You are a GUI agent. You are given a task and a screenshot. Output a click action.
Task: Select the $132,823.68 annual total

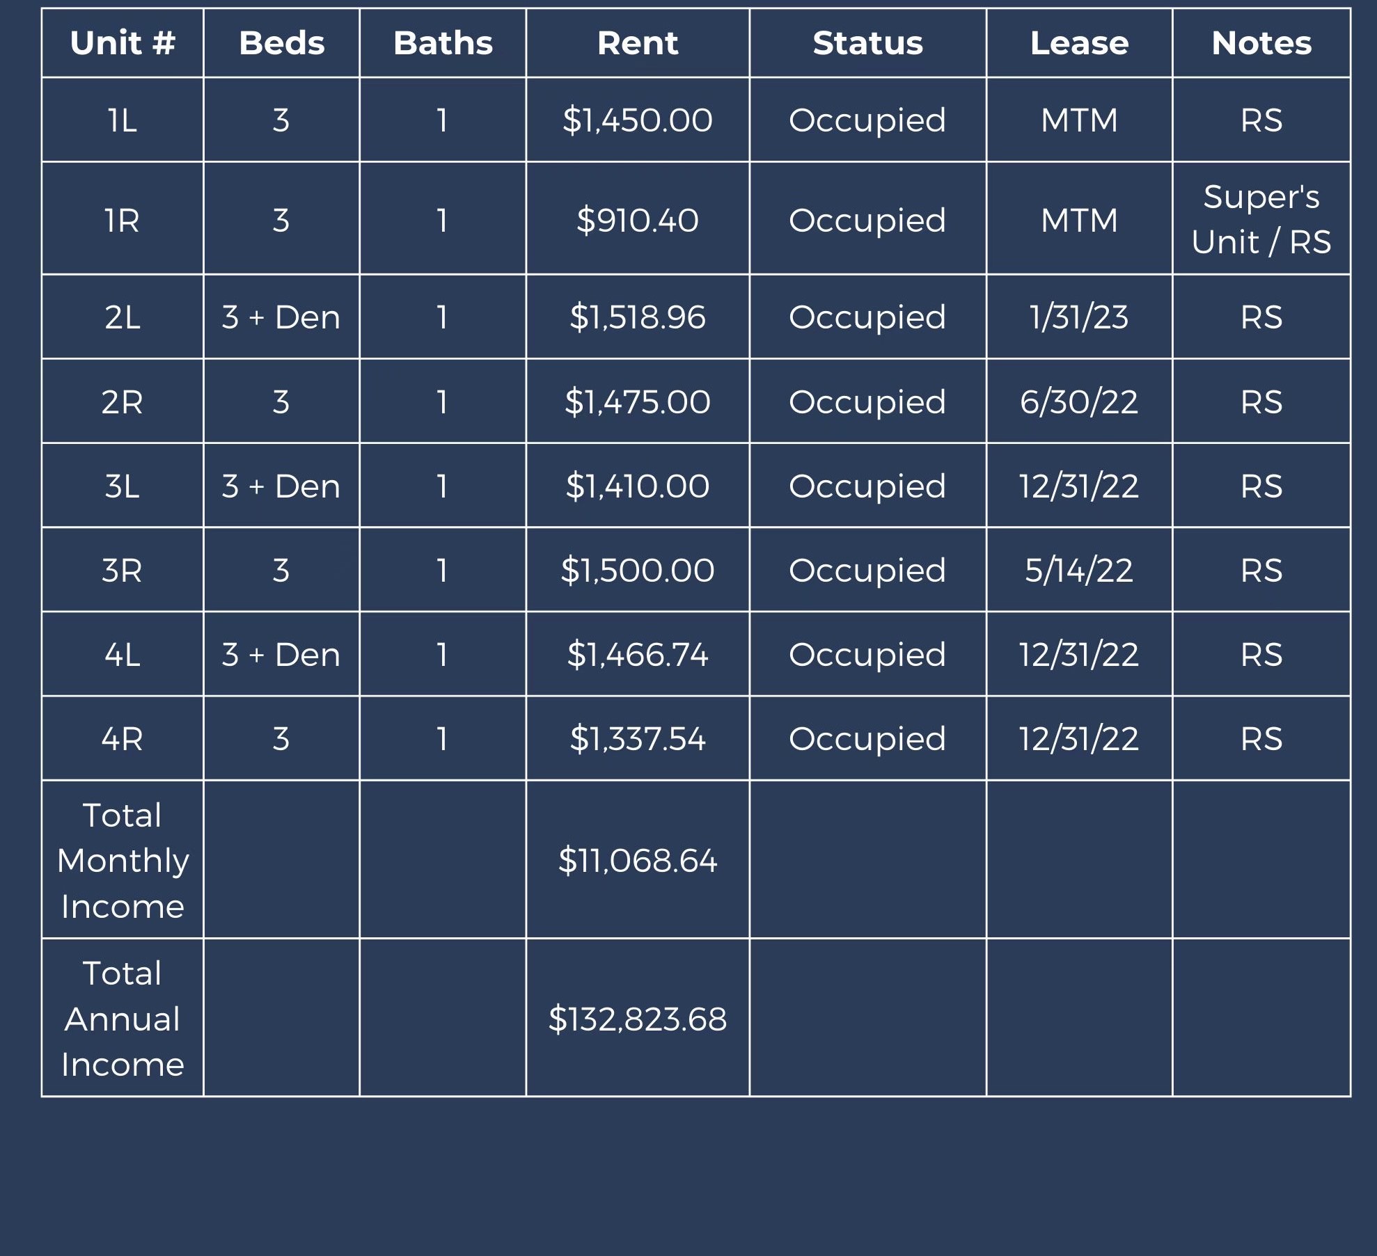click(x=637, y=1019)
